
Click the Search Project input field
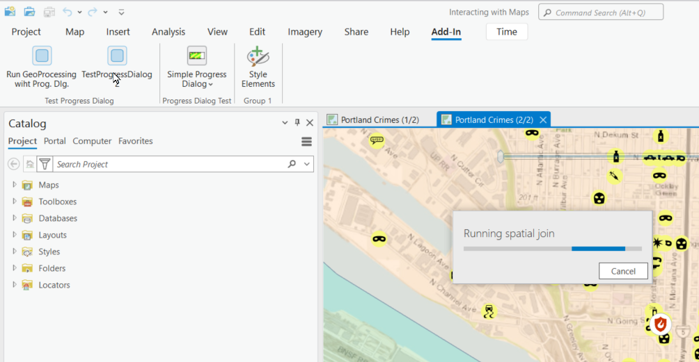point(167,164)
